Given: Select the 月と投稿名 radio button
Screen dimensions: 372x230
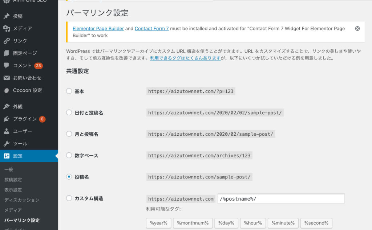Looking at the screenshot, I should coord(69,134).
